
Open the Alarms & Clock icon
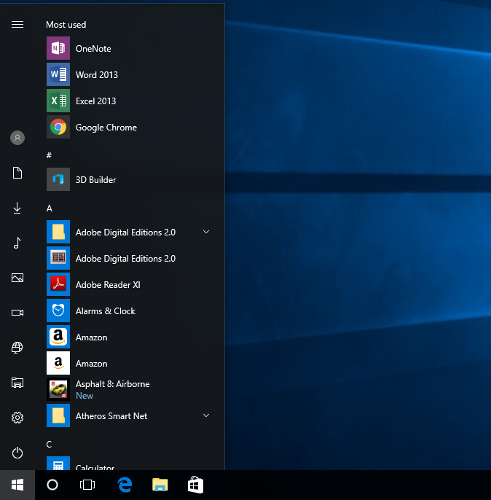pyautogui.click(x=58, y=310)
